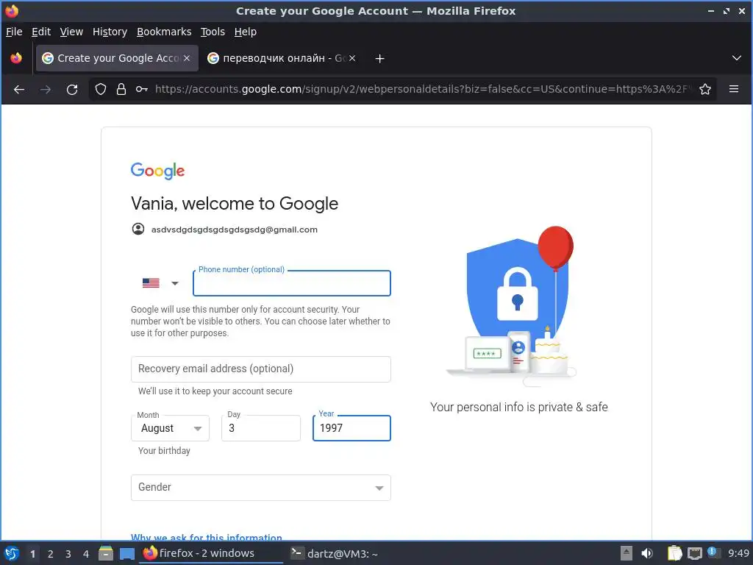Open the list all tabs chevron

736,58
